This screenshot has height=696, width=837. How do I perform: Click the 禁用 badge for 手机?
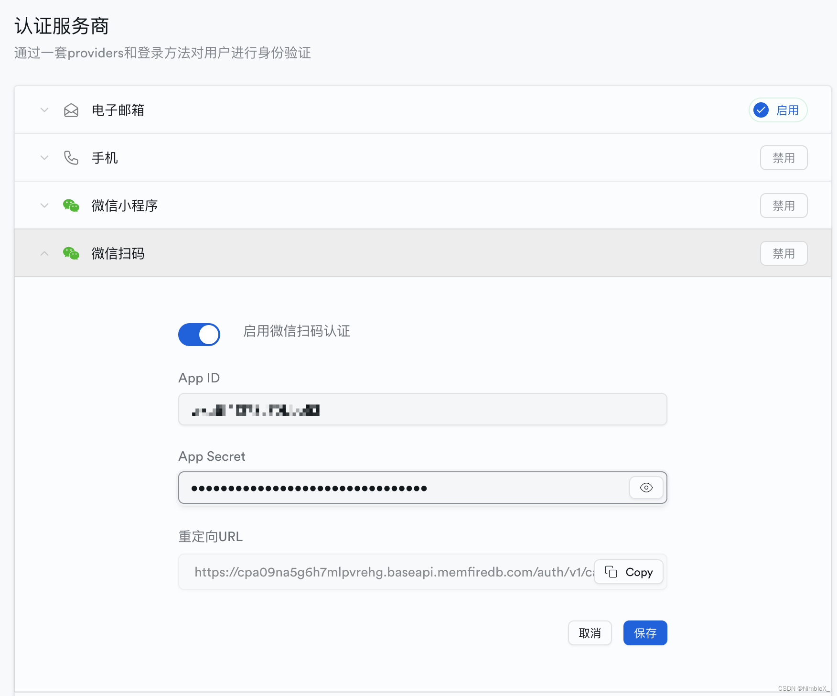coord(784,158)
